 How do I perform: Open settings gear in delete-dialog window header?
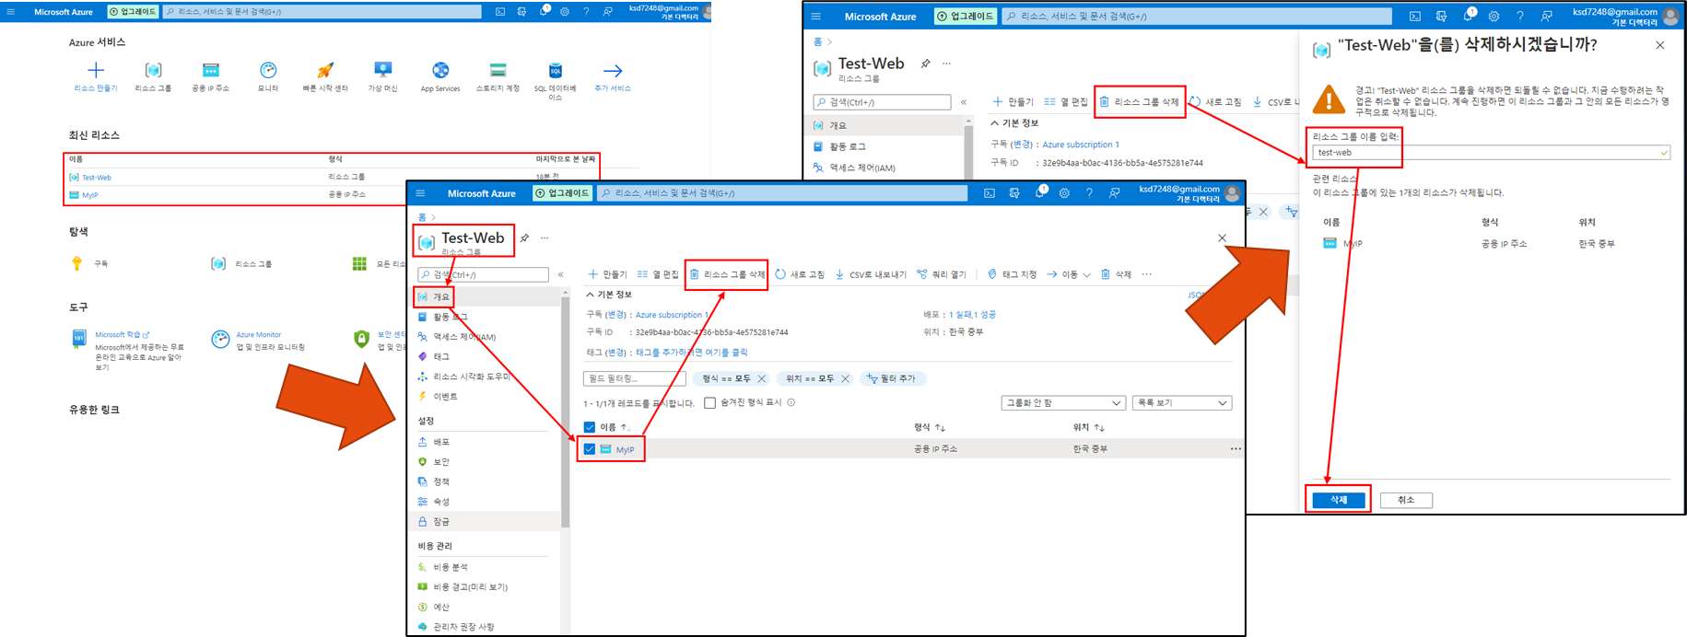(x=1494, y=17)
